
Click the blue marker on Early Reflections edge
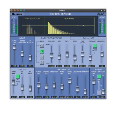pyautogui.click(x=43, y=26)
